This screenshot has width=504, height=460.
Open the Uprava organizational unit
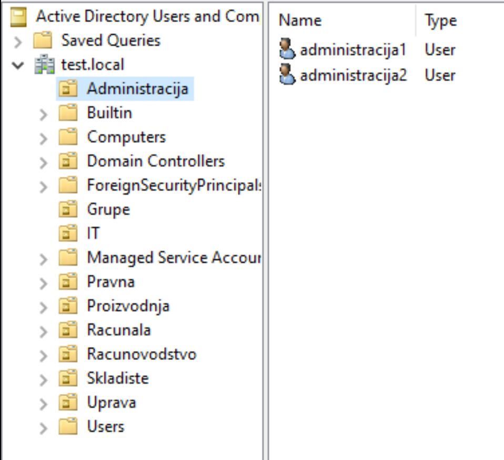tap(112, 403)
